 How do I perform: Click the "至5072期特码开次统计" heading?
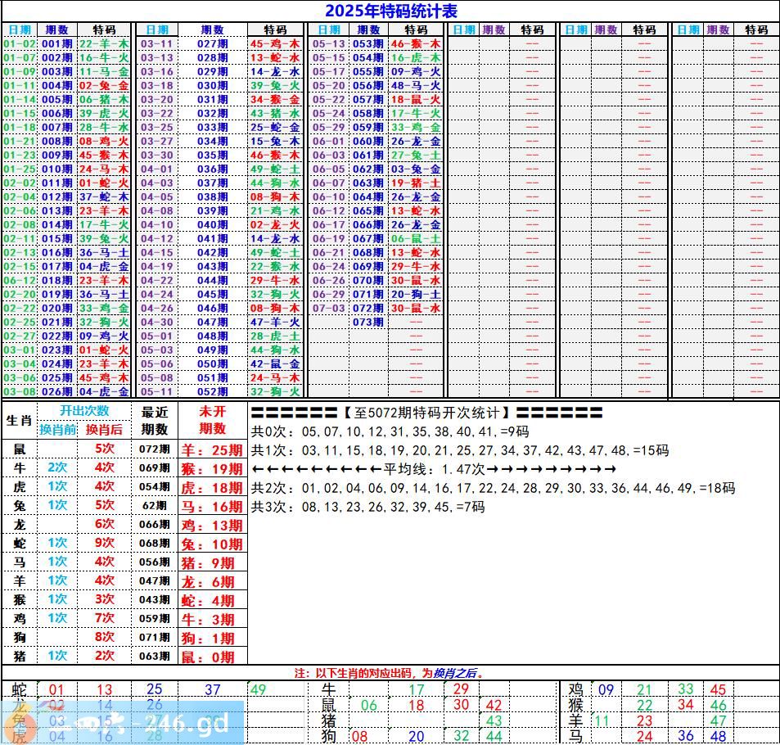426,413
